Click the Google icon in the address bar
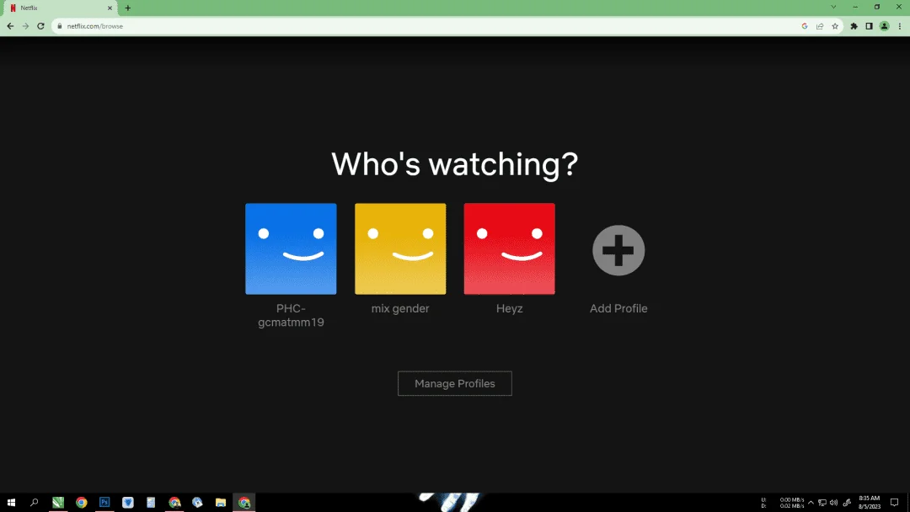The width and height of the screenshot is (910, 512). tap(805, 26)
